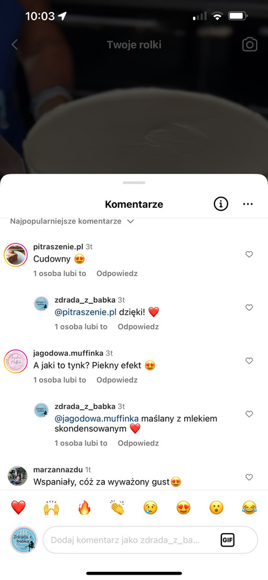Reply to pitraszenie.pl with Odpowiedz

(x=117, y=274)
